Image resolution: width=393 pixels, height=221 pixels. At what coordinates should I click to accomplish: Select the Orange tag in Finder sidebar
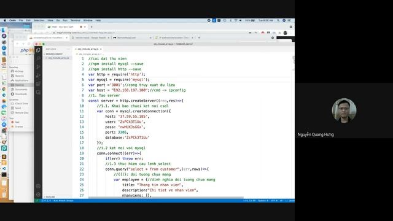click(19, 126)
